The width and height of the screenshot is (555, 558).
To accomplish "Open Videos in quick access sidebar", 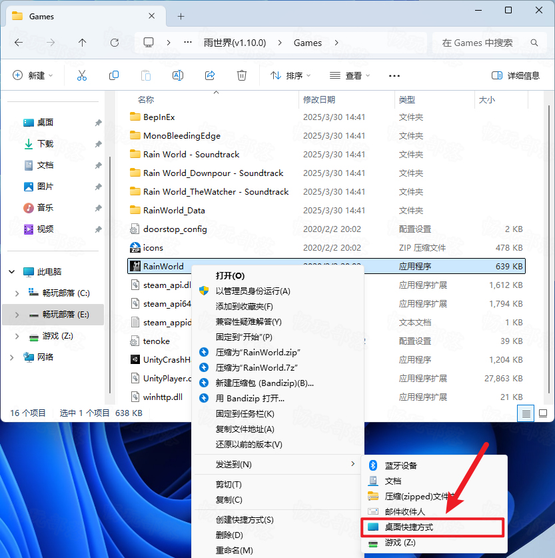I will (45, 229).
